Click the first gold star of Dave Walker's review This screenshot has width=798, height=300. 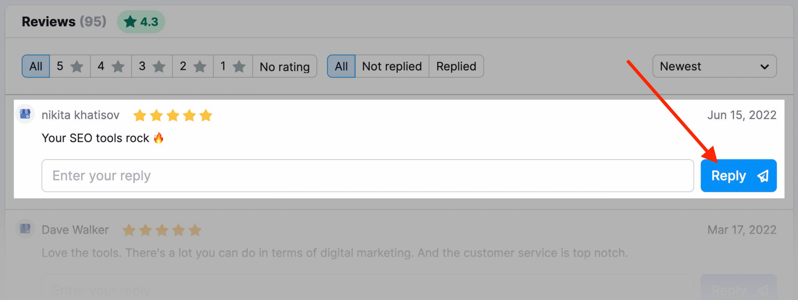coord(129,230)
